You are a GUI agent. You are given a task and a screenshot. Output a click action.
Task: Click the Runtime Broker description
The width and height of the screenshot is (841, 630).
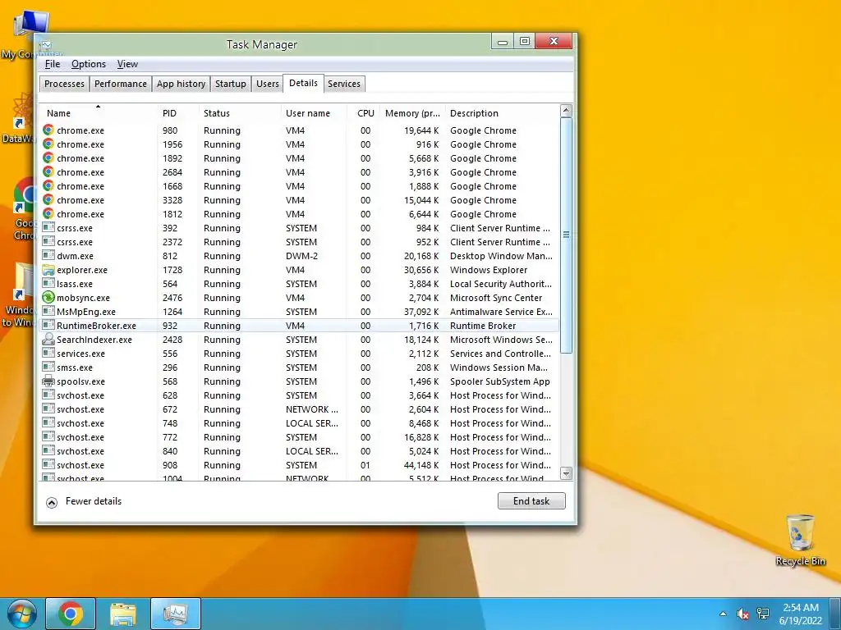[483, 326]
